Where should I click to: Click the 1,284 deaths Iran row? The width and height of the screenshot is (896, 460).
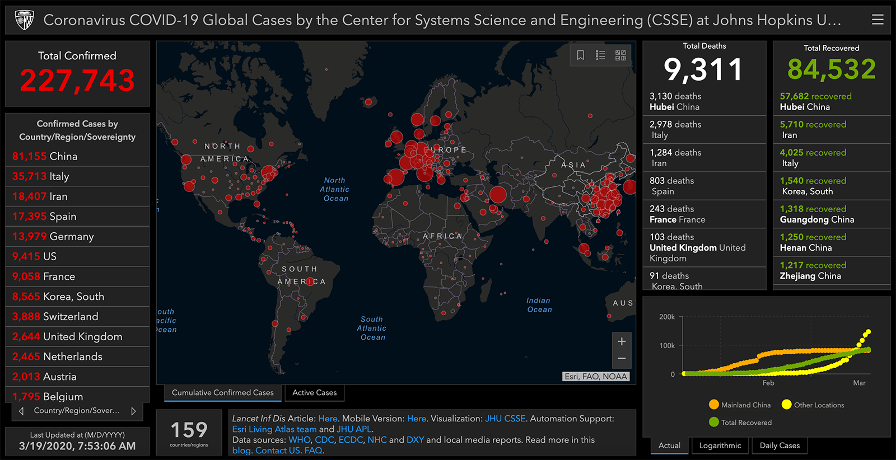point(704,158)
